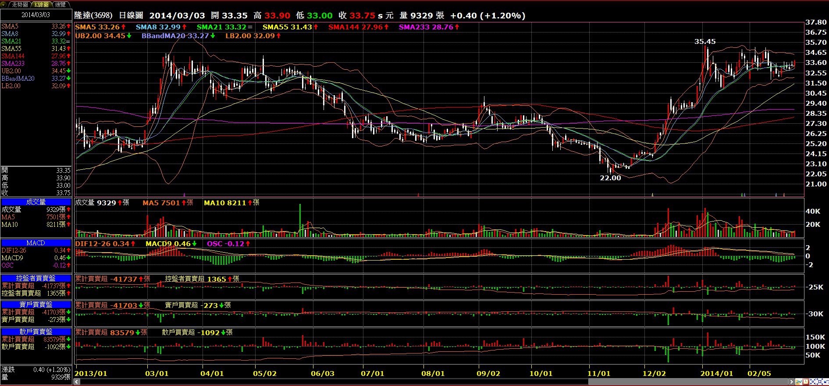829x386 pixels.
Task: Select the 成交量 panel header
Action: 36,202
